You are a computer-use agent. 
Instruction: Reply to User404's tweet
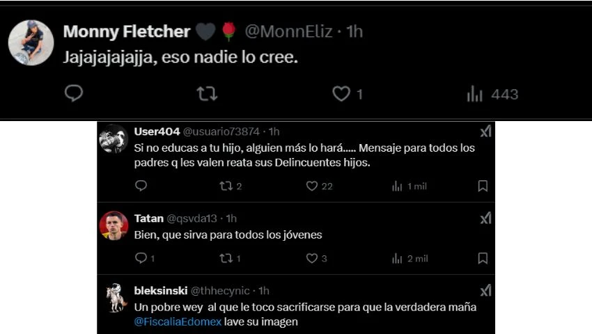[x=141, y=186]
